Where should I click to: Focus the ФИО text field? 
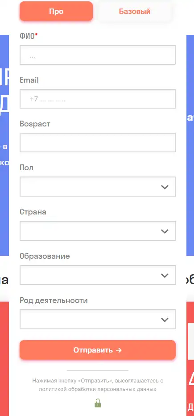98,55
